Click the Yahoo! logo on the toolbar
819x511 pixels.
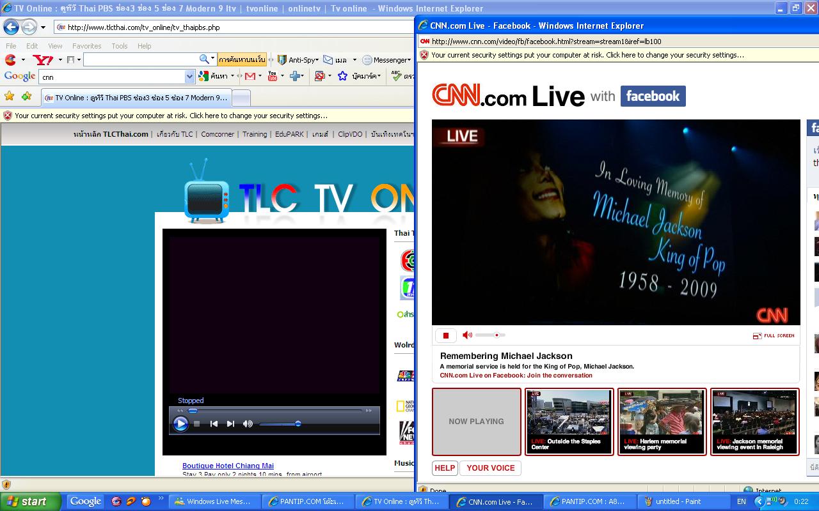[x=44, y=59]
